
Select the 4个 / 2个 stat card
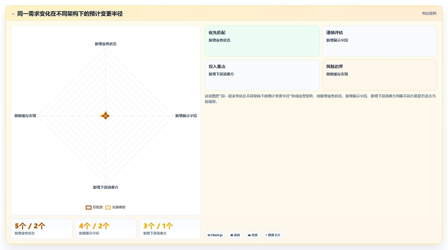click(x=106, y=229)
